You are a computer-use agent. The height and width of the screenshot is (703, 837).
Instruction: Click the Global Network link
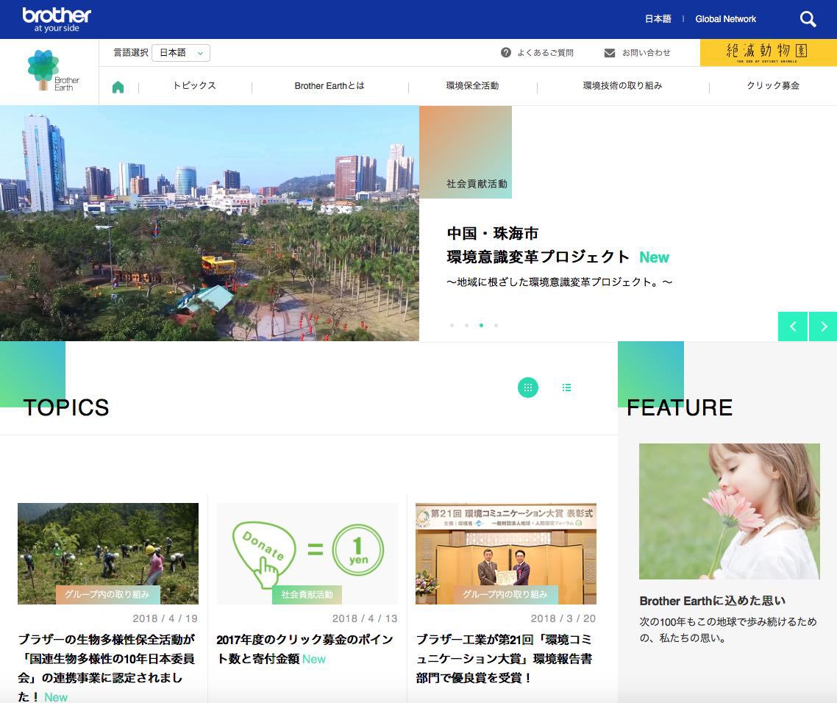click(x=725, y=19)
